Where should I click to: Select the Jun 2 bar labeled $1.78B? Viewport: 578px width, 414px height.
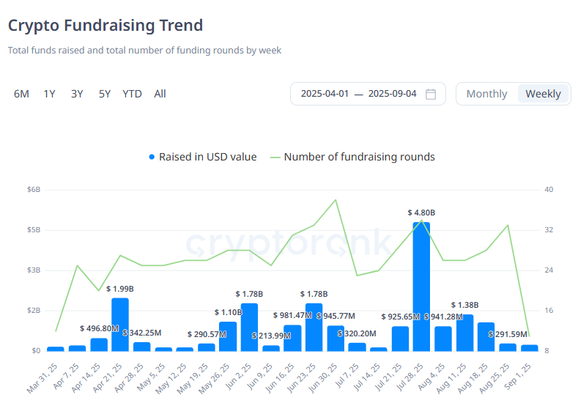click(x=249, y=327)
